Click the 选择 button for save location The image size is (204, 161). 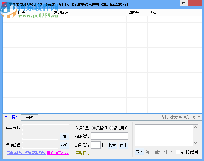pyautogui.click(x=64, y=145)
